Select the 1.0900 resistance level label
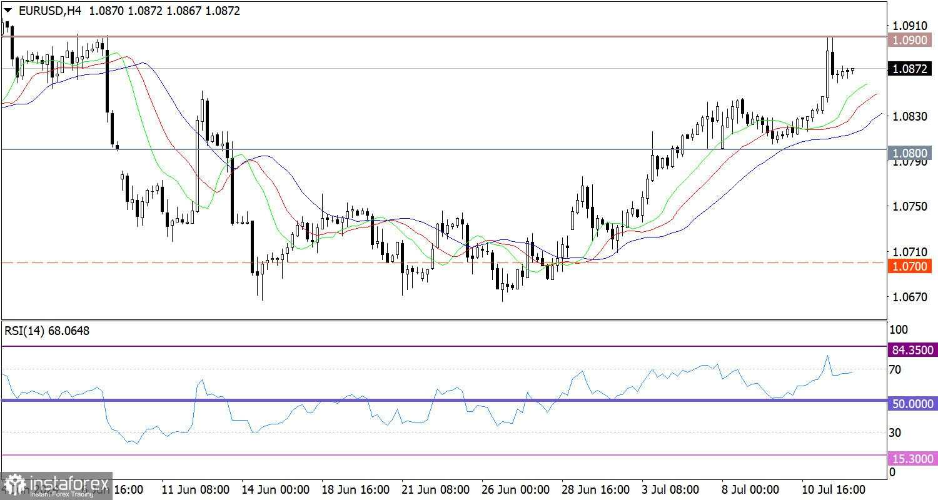Screen dimensions: 938x500 coord(911,40)
